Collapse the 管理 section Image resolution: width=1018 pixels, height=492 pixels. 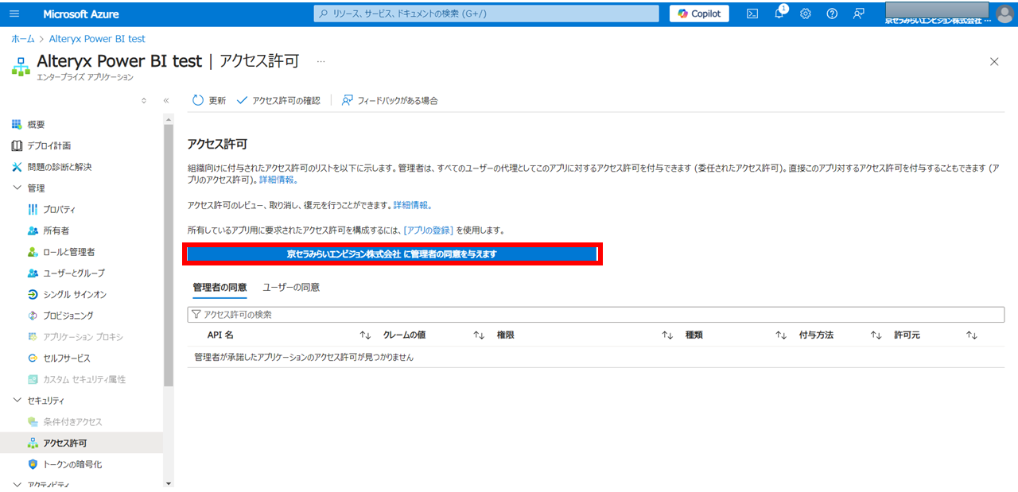point(17,188)
